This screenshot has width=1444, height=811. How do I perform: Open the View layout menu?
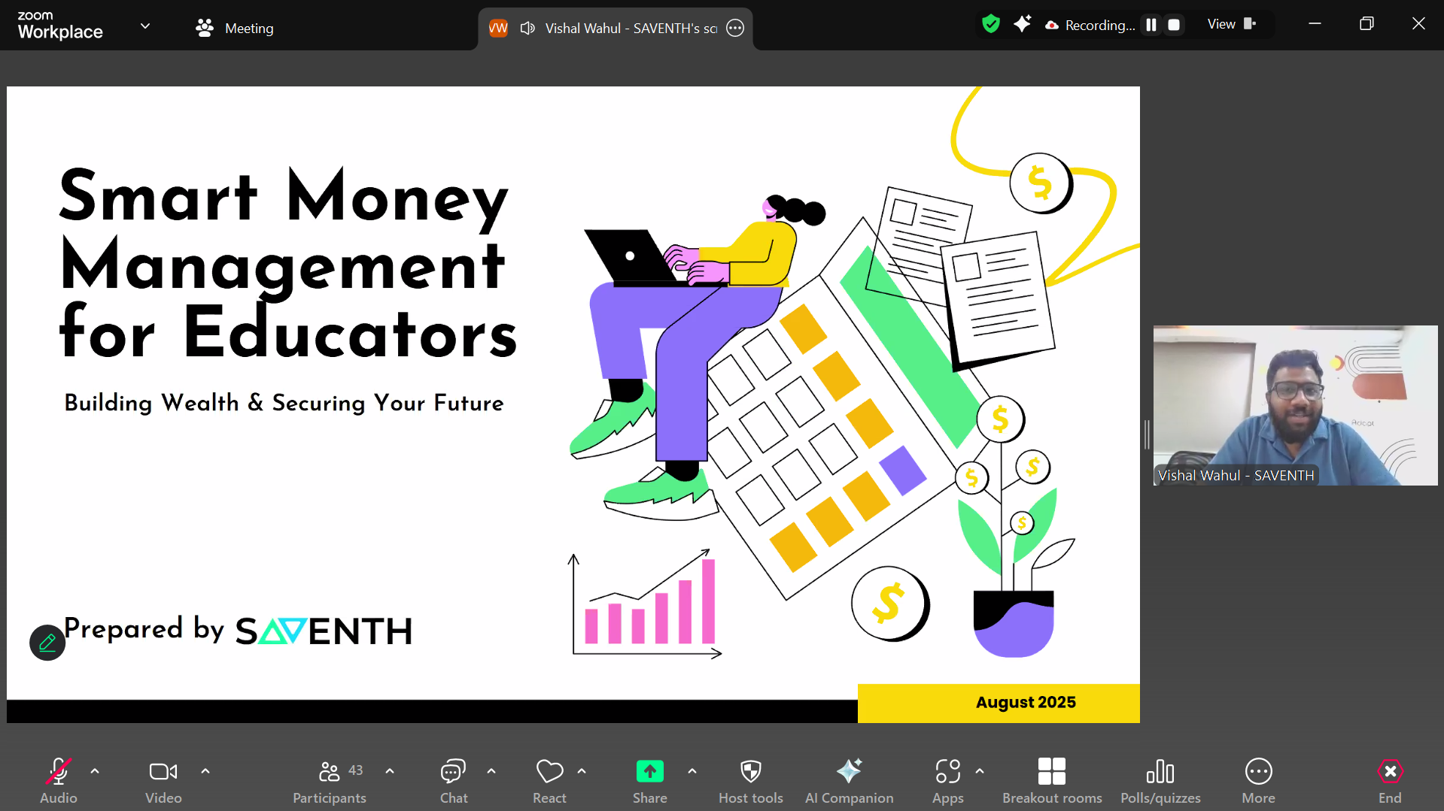pyautogui.click(x=1231, y=24)
